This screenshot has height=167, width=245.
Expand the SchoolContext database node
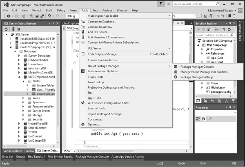pyautogui.click(x=19, y=128)
